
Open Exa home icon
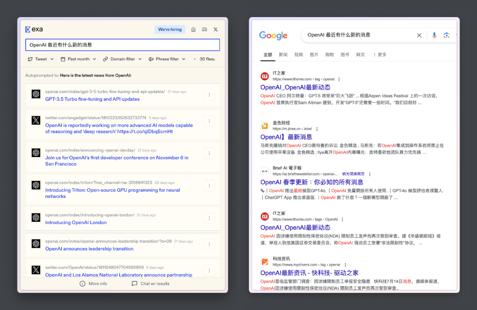(x=193, y=30)
